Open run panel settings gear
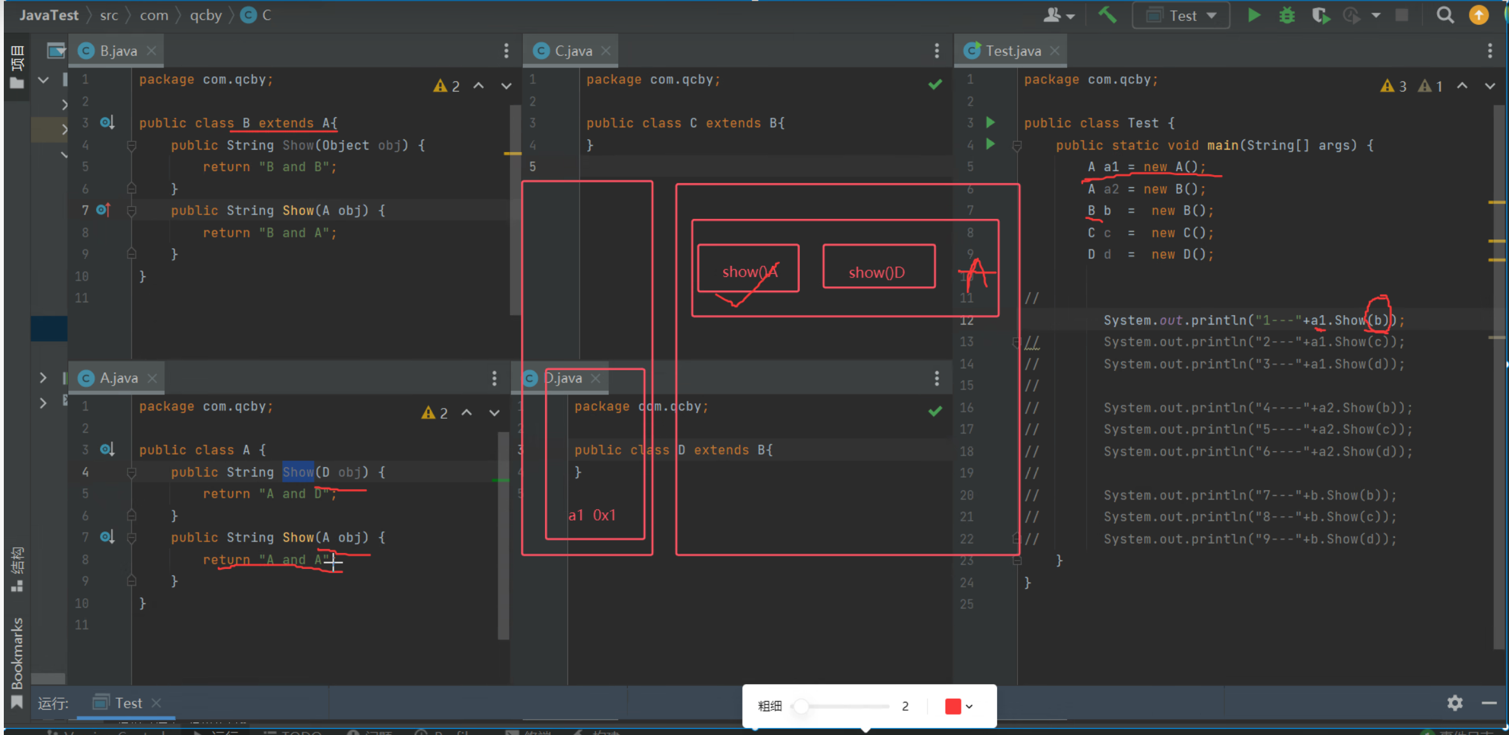Image resolution: width=1509 pixels, height=735 pixels. click(1454, 703)
